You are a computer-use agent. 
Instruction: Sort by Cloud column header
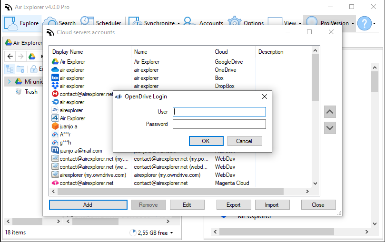coord(221,52)
